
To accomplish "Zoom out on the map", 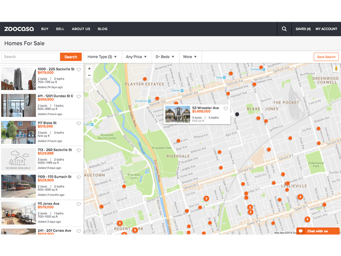I will click(x=89, y=75).
